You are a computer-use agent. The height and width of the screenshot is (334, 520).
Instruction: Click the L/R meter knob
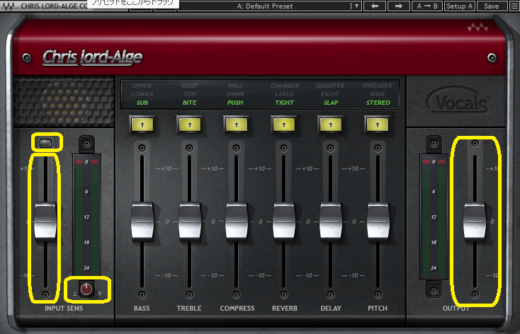86,289
